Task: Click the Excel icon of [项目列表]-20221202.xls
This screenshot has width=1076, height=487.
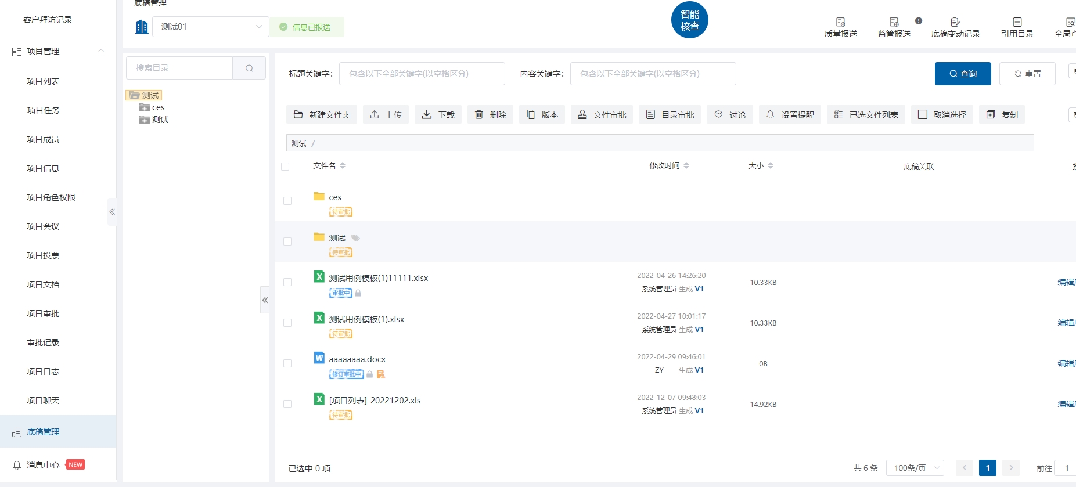Action: coord(319,399)
